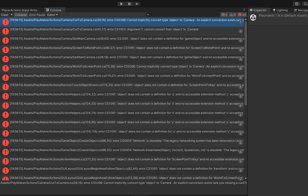Turn on Error Pause in the Console toolbar

coord(37,14)
